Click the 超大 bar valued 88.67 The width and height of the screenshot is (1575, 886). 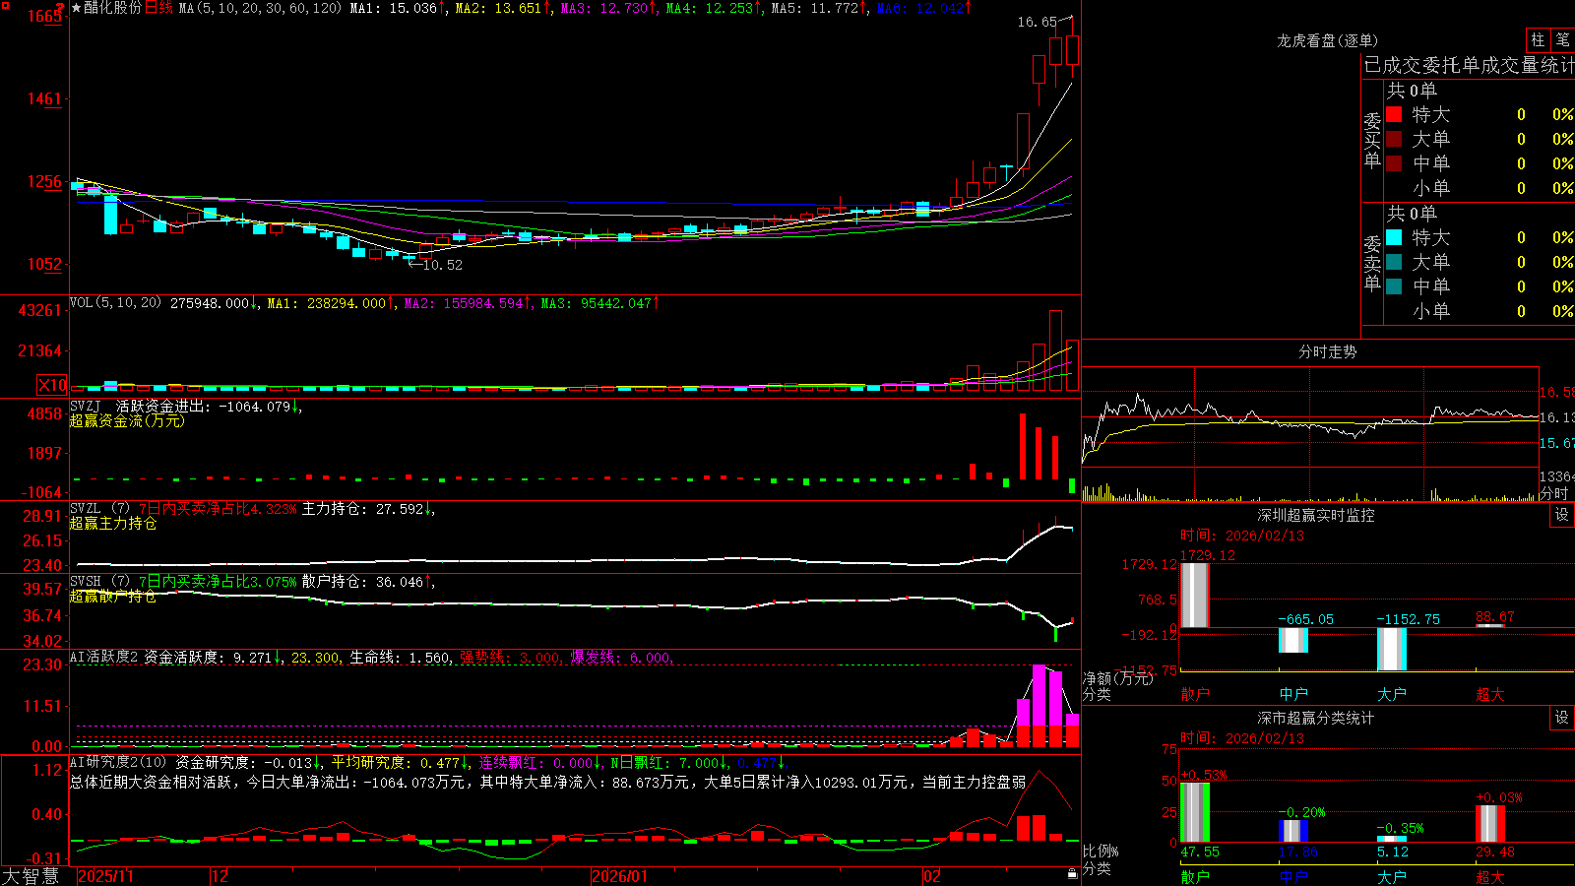[1489, 625]
